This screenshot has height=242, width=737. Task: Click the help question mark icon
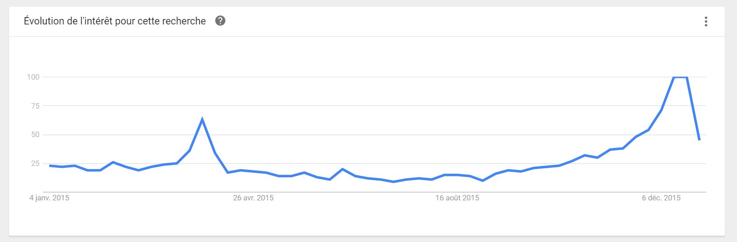[220, 21]
